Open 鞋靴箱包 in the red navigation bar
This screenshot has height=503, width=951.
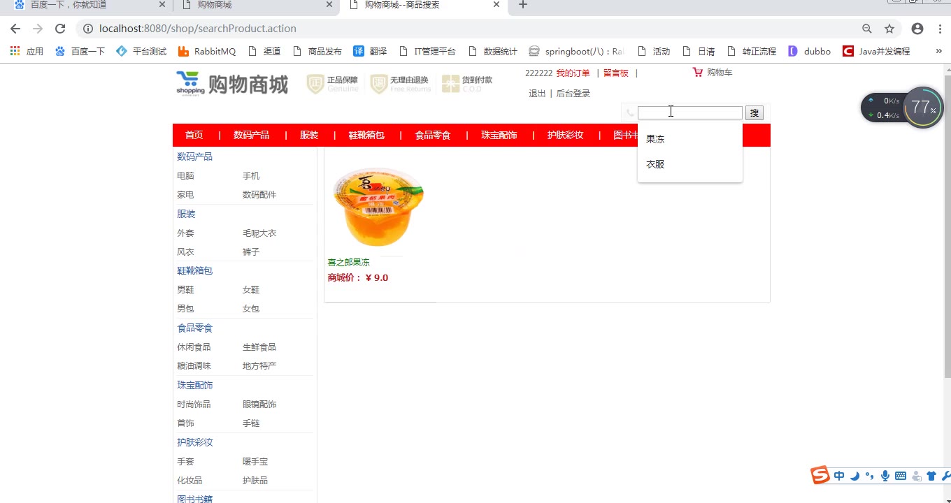(x=366, y=135)
